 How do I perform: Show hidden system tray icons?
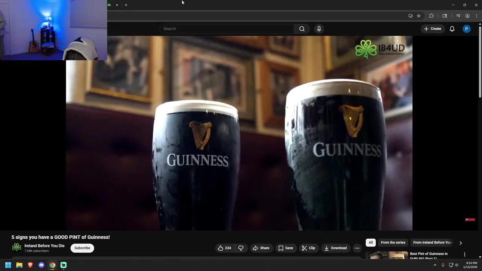tap(435, 265)
